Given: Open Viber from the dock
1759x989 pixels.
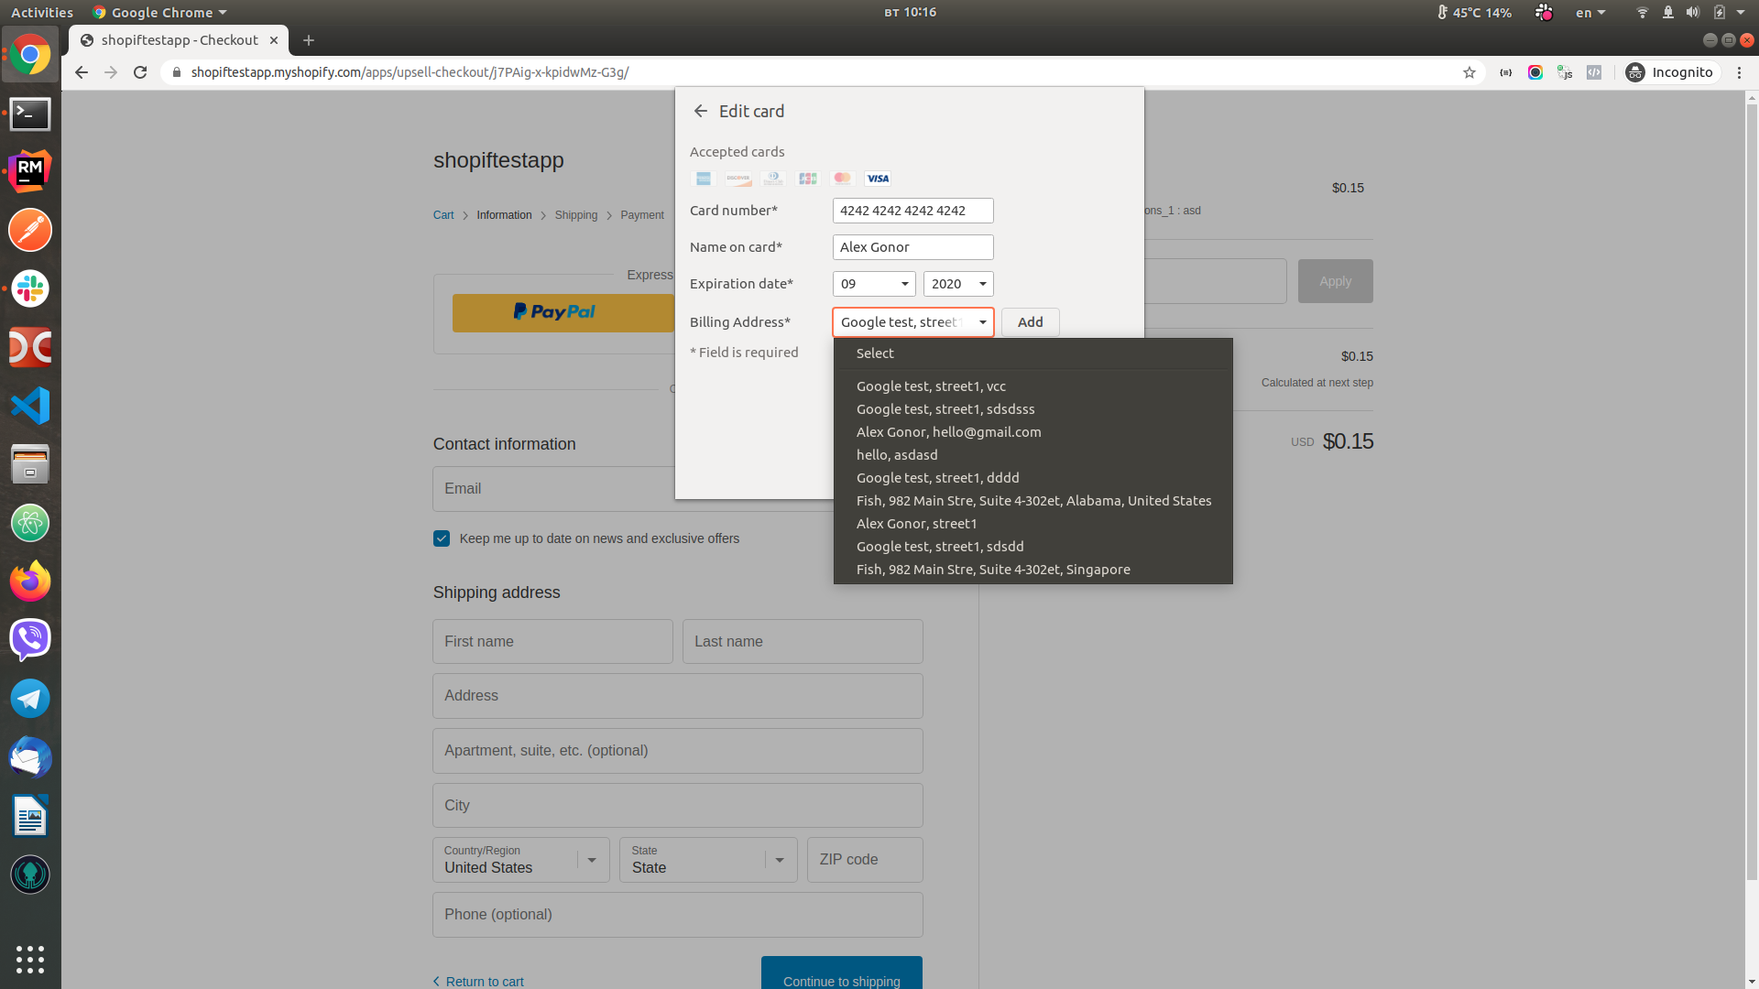Looking at the screenshot, I should 30,640.
